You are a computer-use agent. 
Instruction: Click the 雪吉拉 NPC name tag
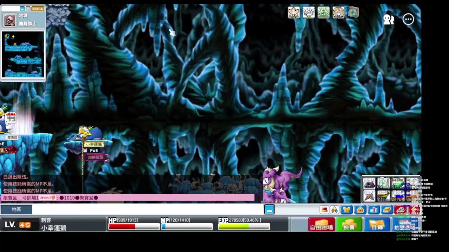pyautogui.click(x=12, y=138)
